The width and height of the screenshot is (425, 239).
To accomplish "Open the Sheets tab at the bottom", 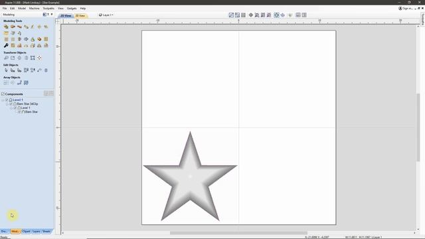I will [46, 232].
